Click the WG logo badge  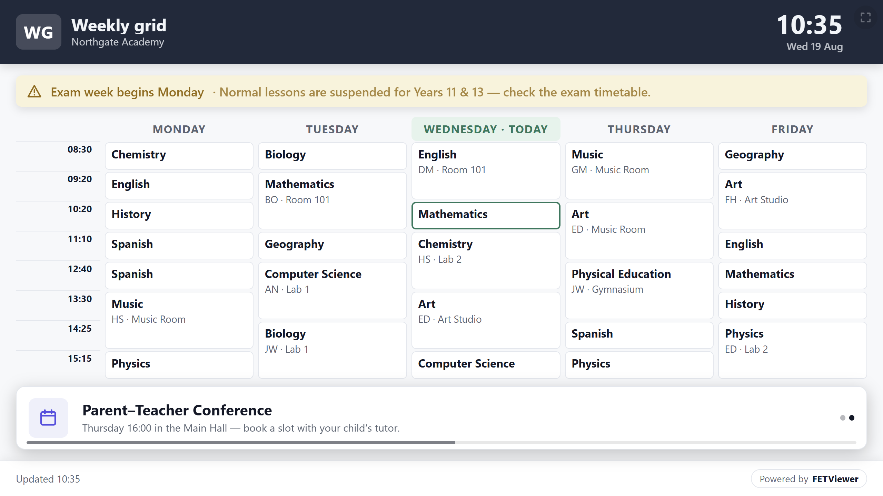click(39, 32)
